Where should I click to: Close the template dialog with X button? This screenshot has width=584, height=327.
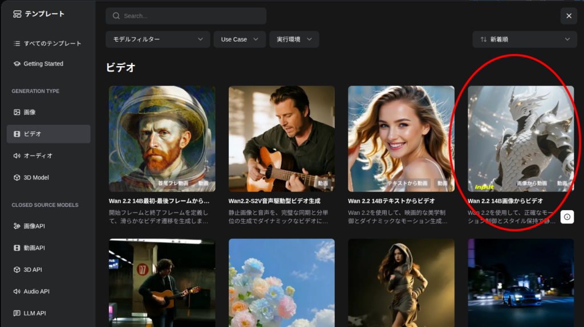569,16
